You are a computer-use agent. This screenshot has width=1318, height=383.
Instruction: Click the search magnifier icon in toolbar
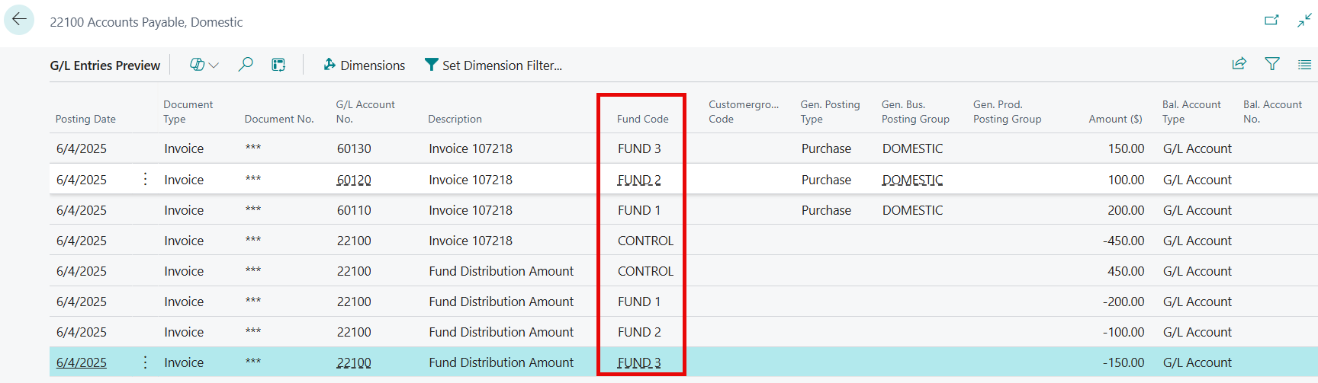pos(245,65)
